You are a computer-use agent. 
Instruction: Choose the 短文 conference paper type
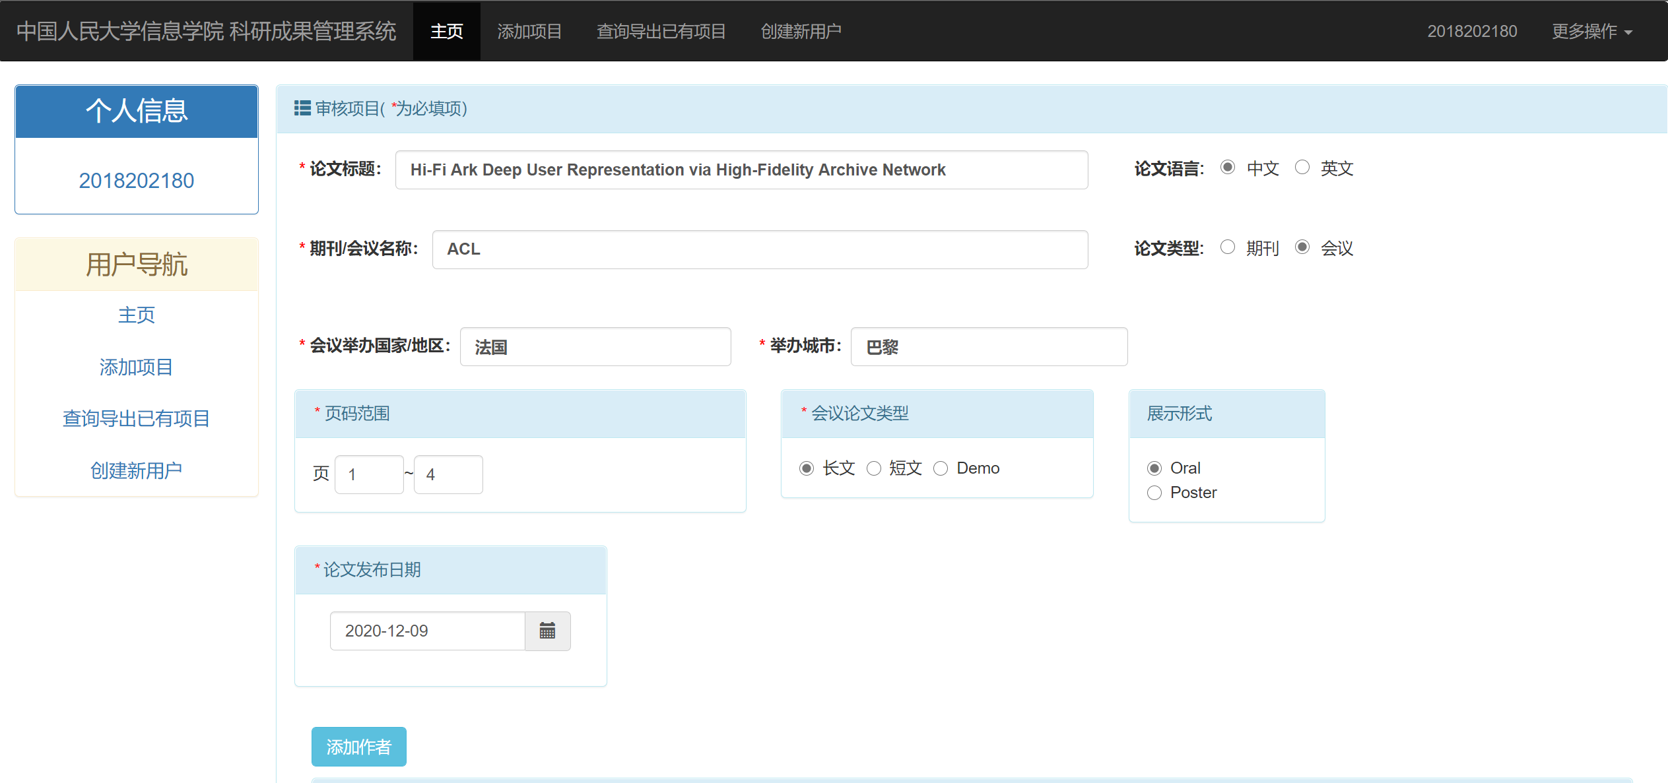pyautogui.click(x=874, y=468)
